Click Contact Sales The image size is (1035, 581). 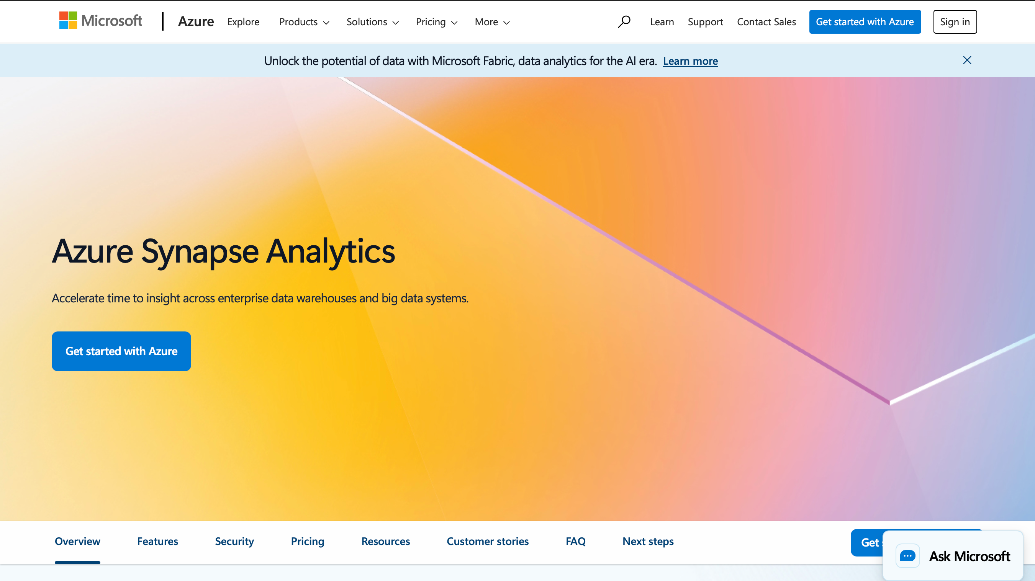tap(766, 22)
